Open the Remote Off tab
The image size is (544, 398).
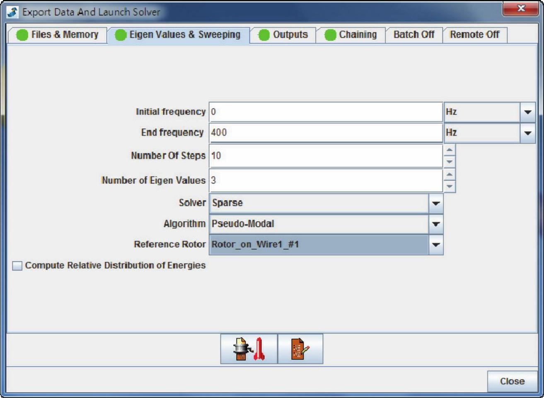click(474, 35)
